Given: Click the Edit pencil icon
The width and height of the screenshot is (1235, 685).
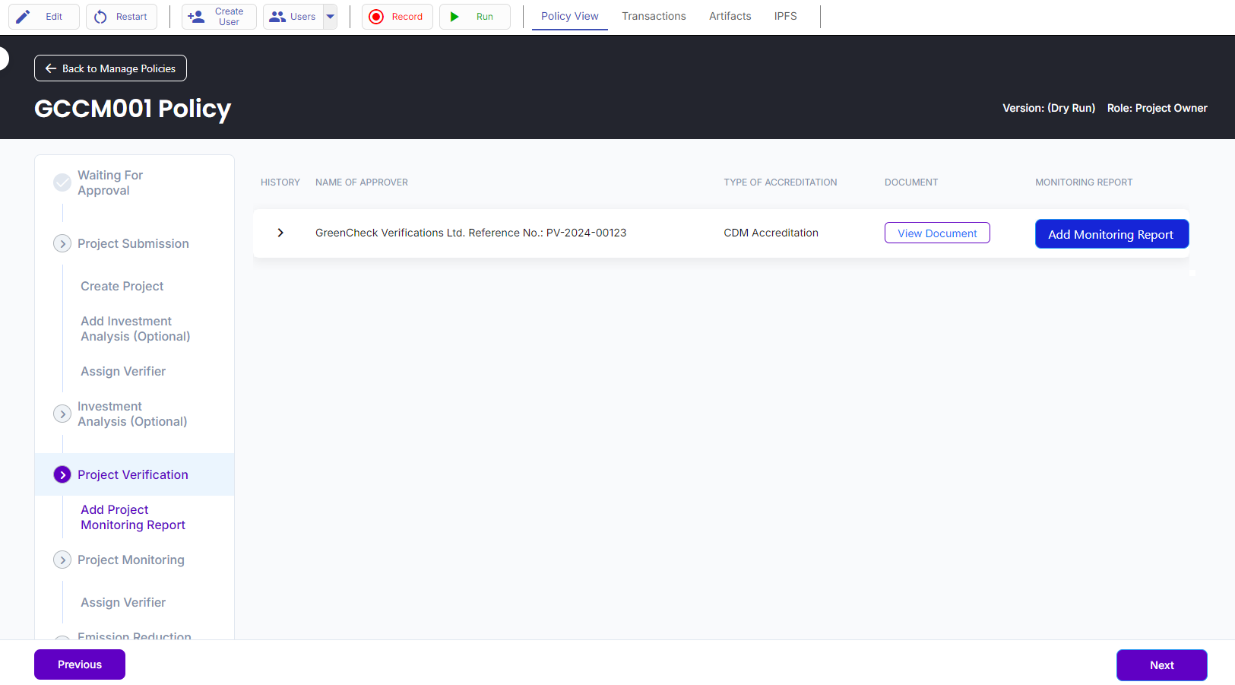Looking at the screenshot, I should (x=24, y=17).
